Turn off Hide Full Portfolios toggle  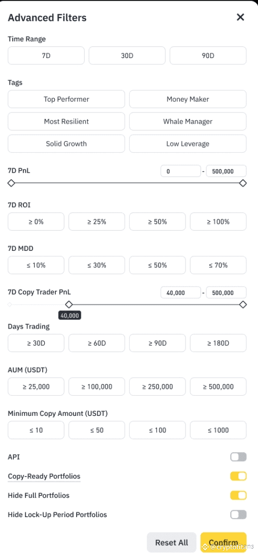click(x=238, y=495)
